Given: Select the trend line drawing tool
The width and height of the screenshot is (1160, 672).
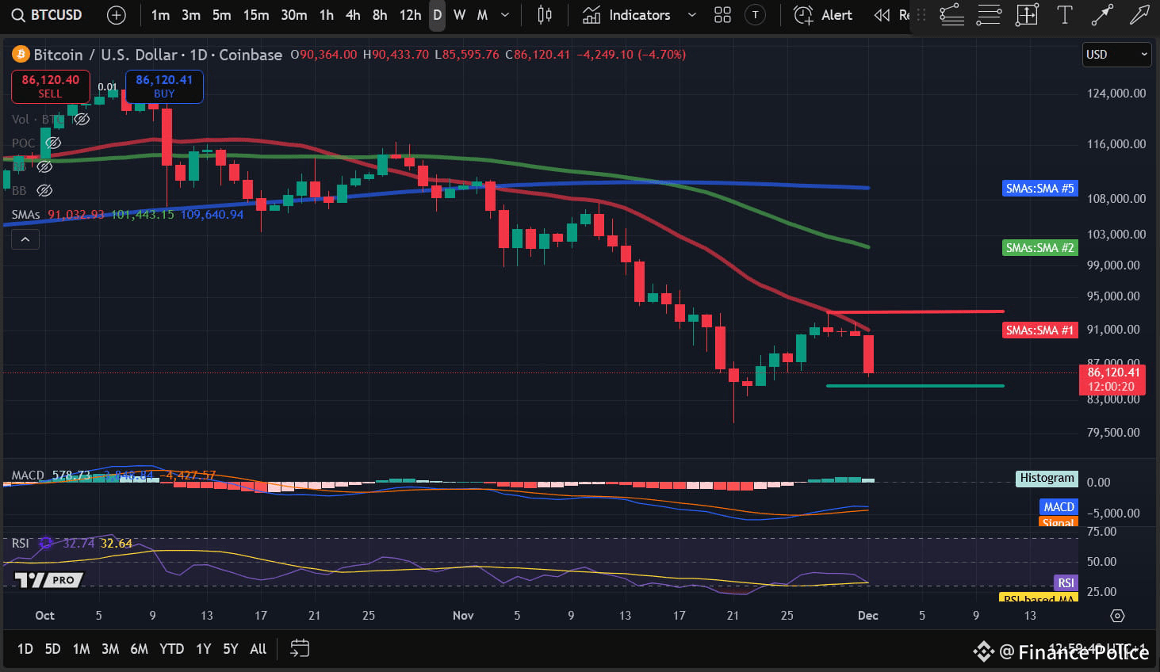Looking at the screenshot, I should point(1102,15).
